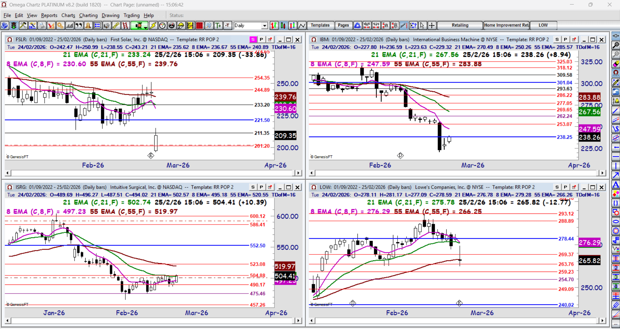620x329 pixels.
Task: Select the horseshoe magnet tool in right sidebar
Action: [x=616, y=73]
